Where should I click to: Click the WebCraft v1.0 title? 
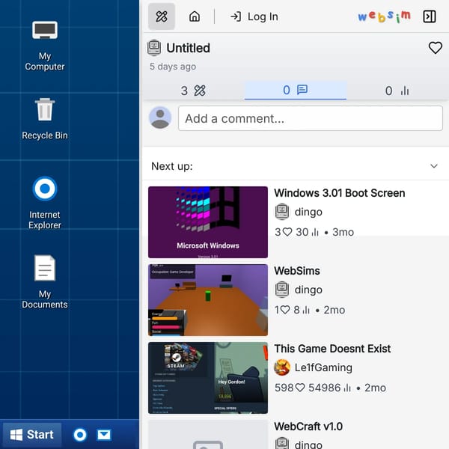(308, 427)
